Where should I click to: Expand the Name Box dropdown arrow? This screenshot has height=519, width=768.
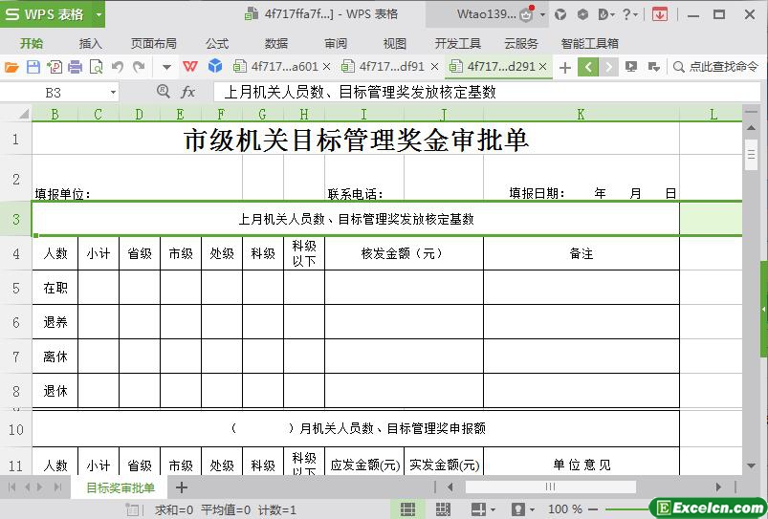(113, 92)
